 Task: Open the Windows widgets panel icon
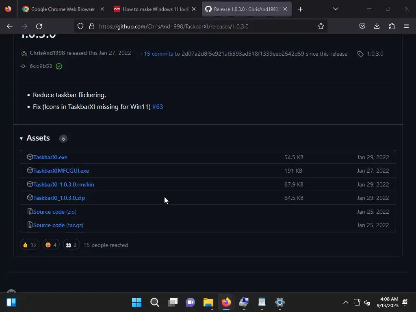(11, 302)
